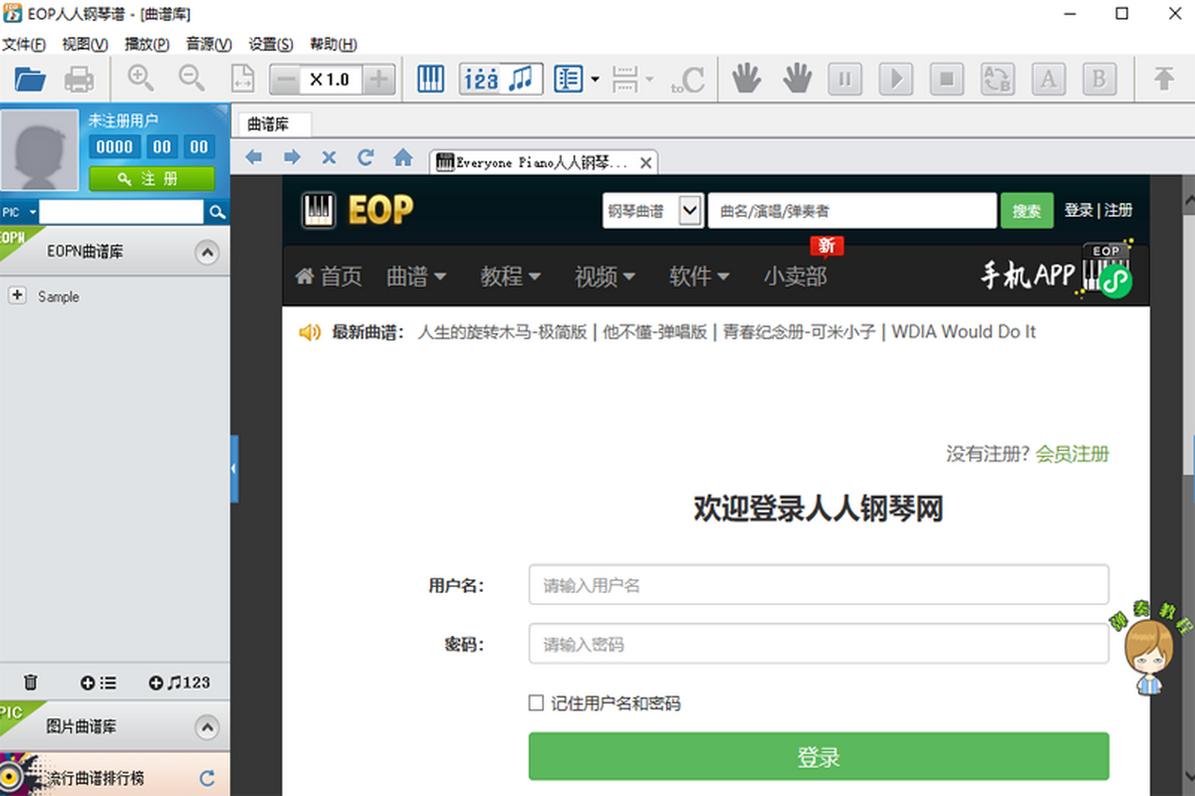Select the right hand icon

(797, 79)
